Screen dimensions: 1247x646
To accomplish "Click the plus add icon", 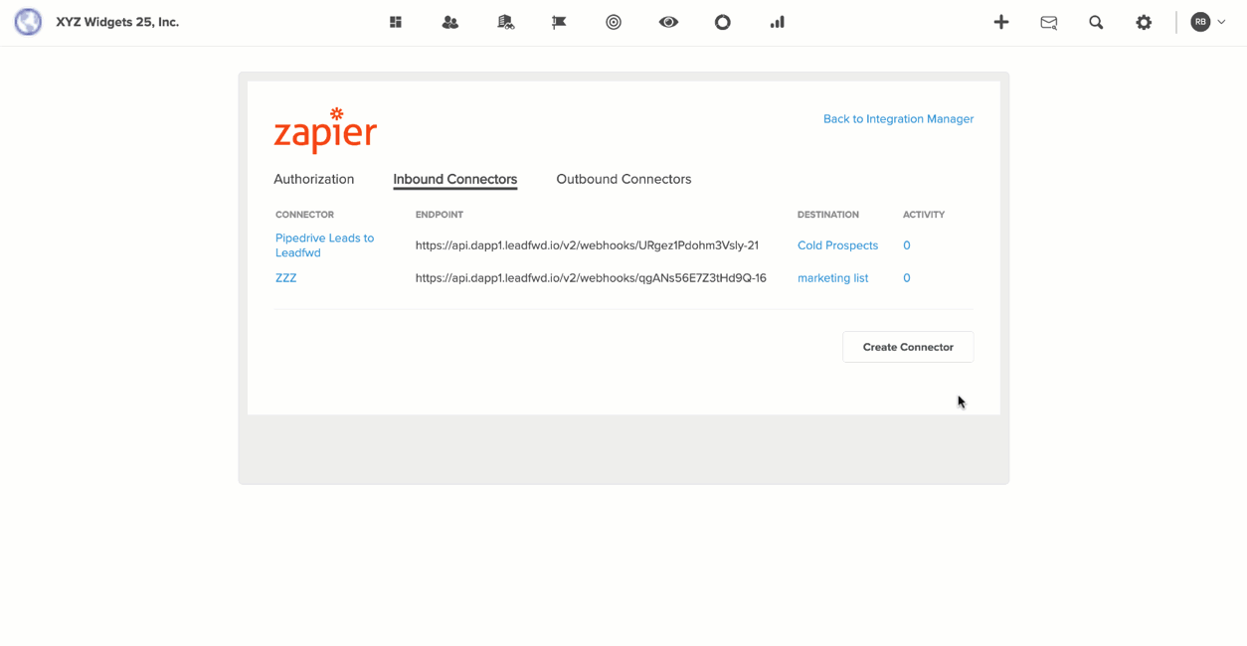I will pos(1001,22).
